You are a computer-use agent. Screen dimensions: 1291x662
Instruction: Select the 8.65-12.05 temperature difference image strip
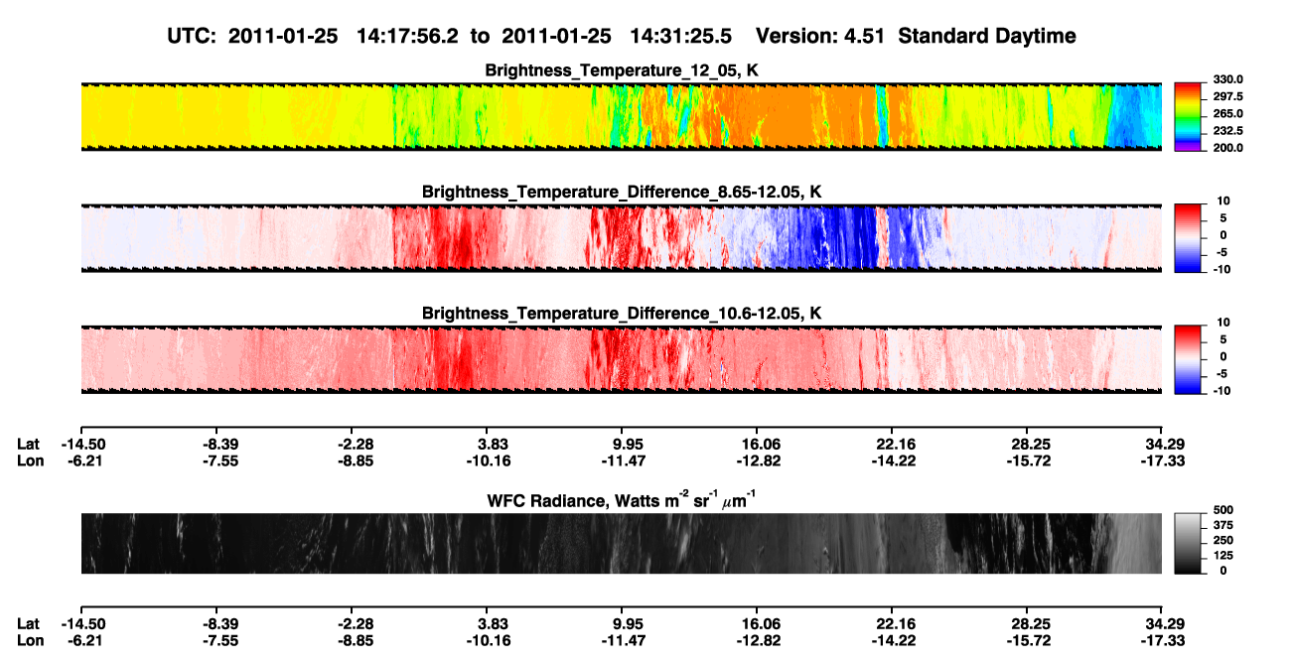[x=621, y=237]
